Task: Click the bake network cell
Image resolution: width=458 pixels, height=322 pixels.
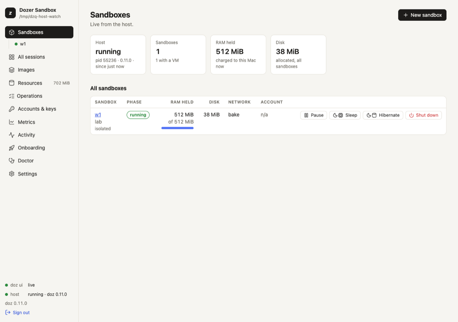Action: click(x=234, y=115)
